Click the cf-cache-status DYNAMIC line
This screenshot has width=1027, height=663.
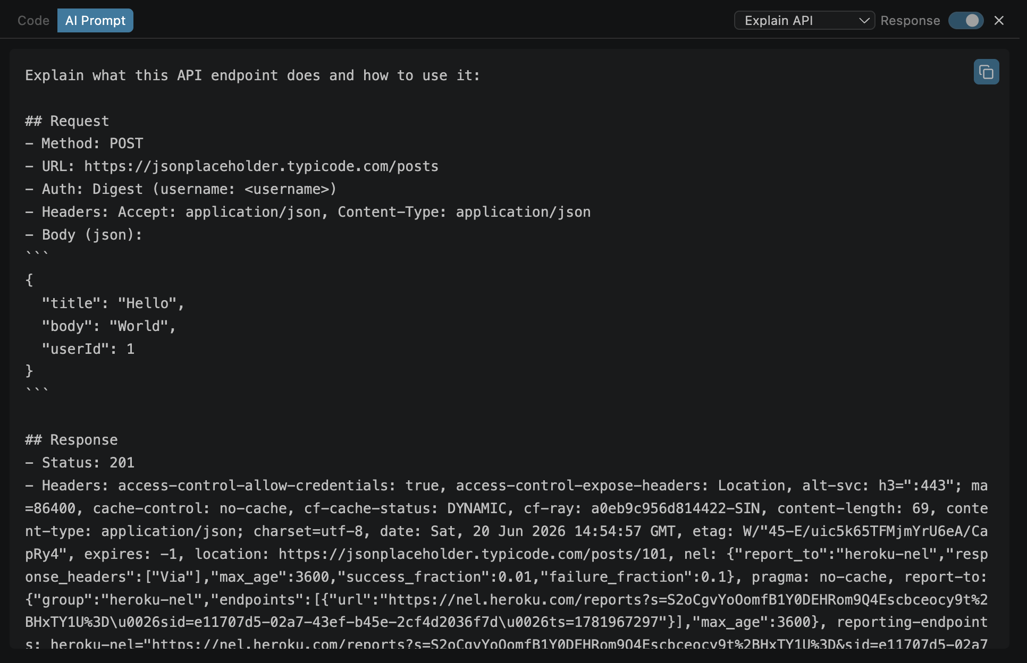[x=506, y=508]
